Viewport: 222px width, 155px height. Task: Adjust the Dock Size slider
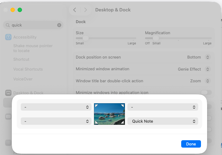tap(86, 38)
